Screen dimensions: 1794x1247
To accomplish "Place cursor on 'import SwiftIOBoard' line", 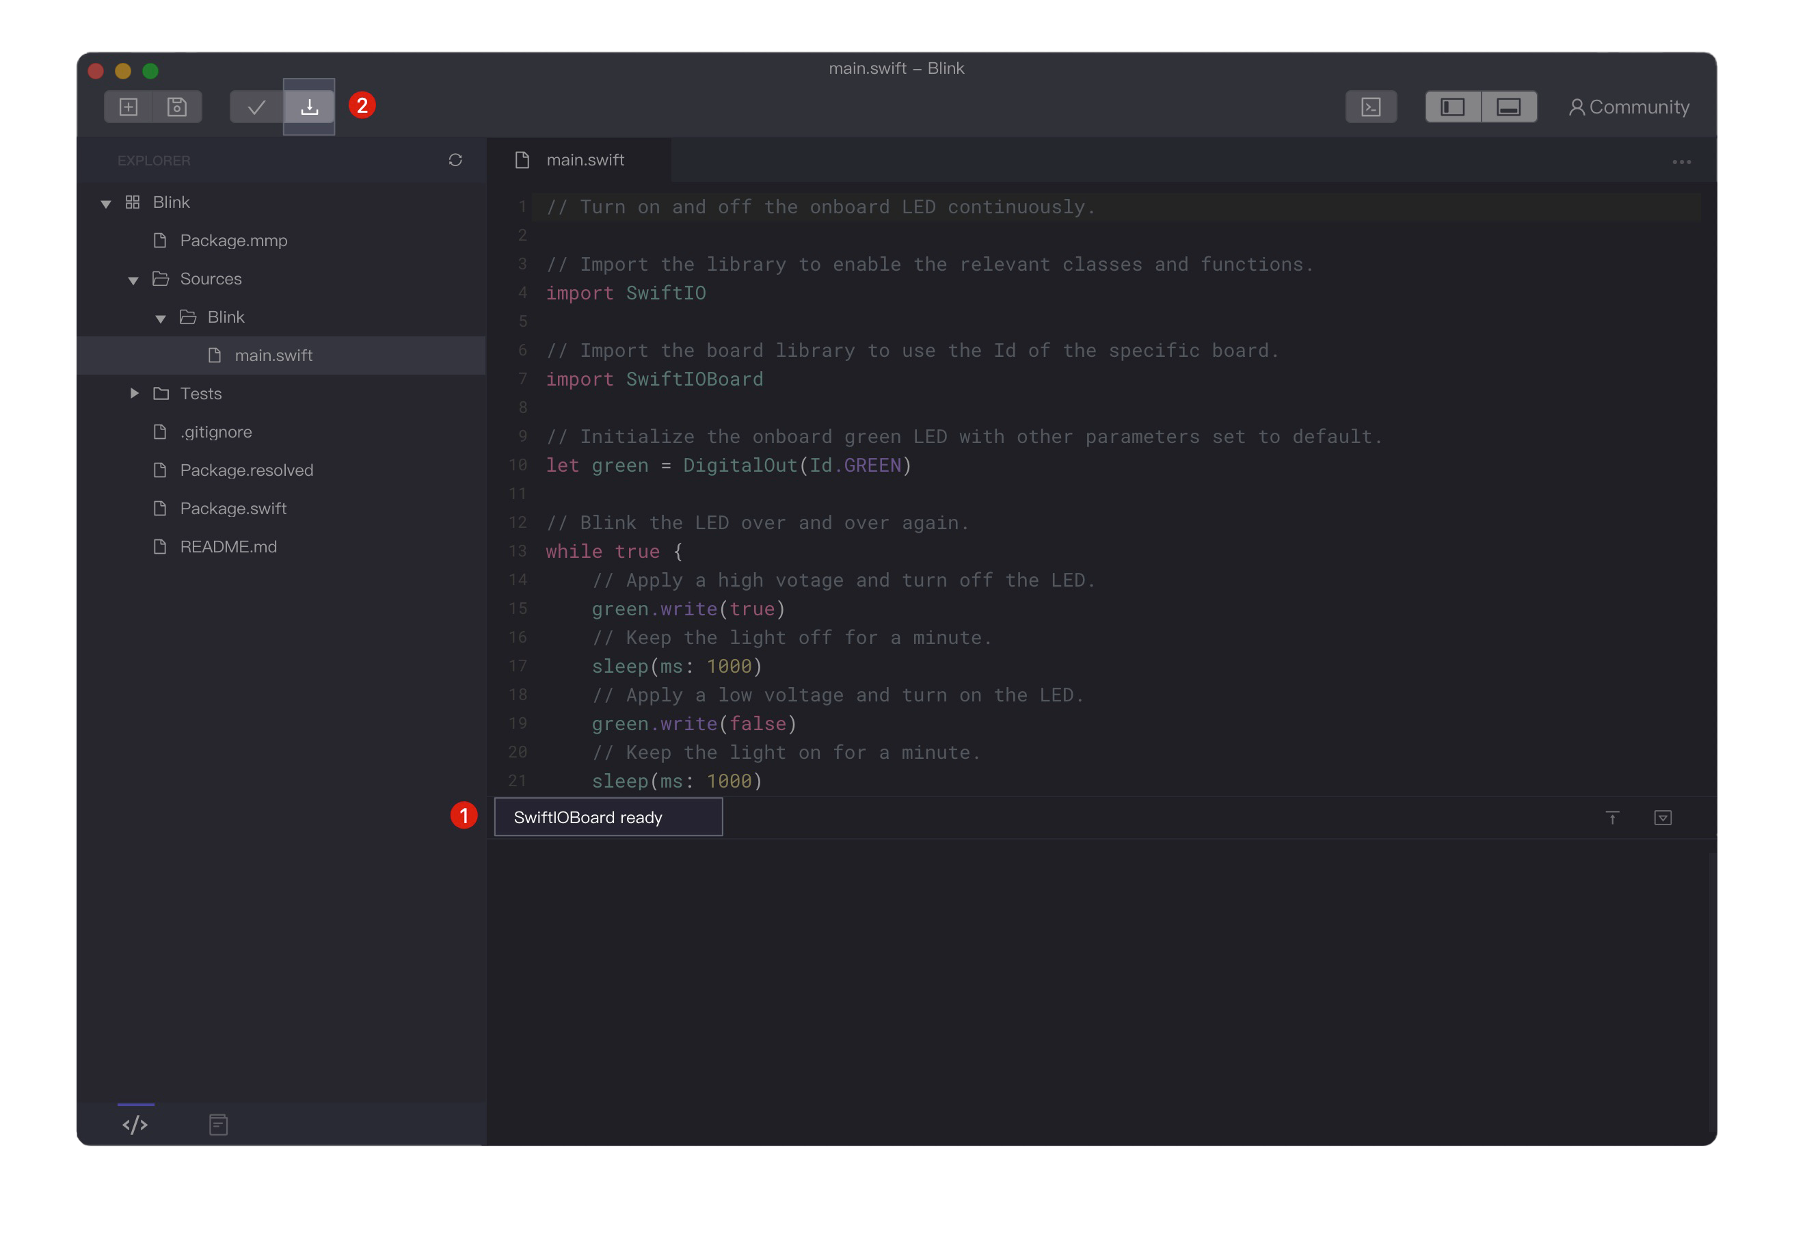I will [654, 379].
